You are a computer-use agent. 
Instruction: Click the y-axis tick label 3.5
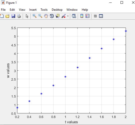coord(13,62)
